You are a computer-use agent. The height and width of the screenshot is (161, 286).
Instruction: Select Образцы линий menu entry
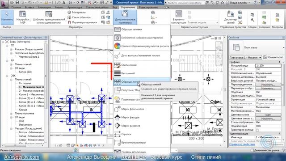tap(142, 81)
